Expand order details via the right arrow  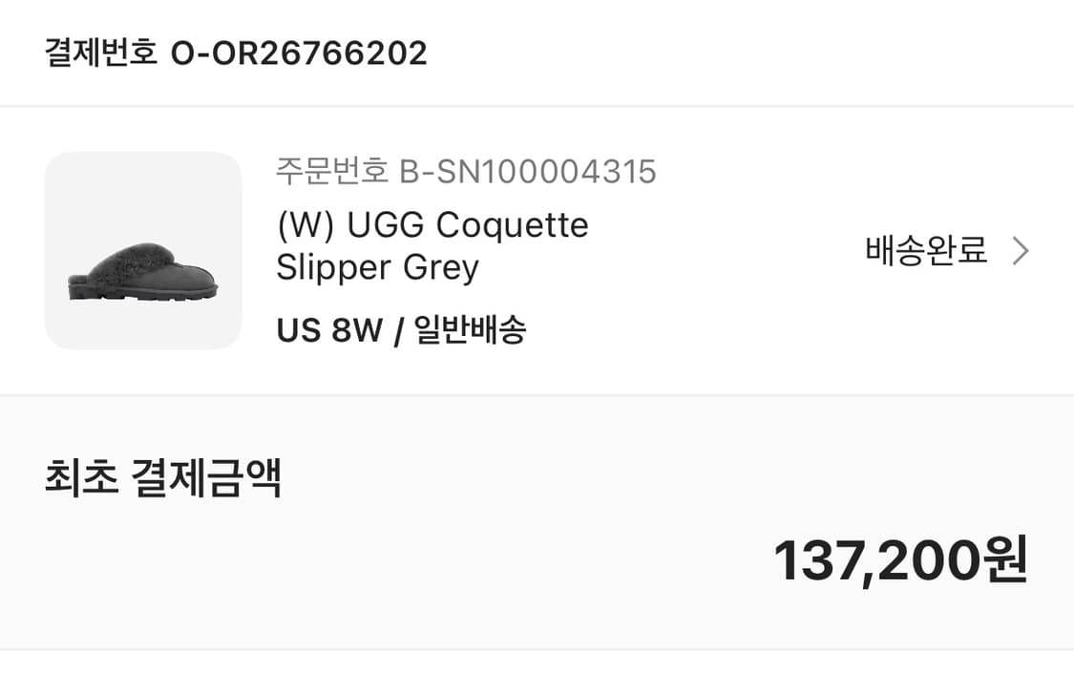tap(1021, 251)
